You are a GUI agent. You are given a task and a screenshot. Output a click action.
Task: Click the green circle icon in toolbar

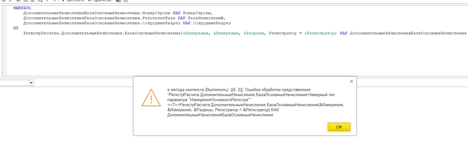[4, 1]
